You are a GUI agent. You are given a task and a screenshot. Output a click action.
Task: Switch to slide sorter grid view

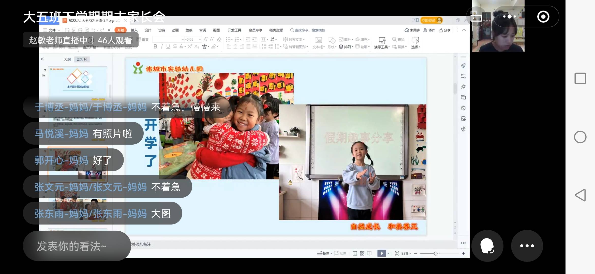click(x=362, y=253)
